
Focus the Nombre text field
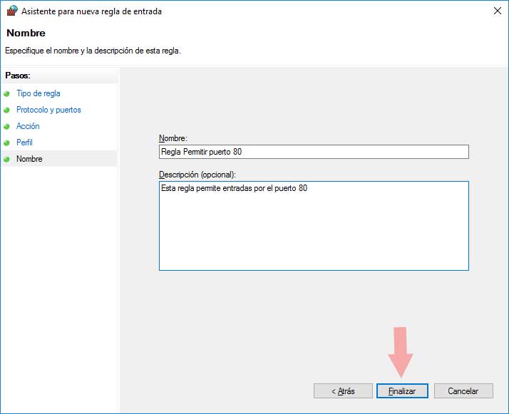click(314, 152)
